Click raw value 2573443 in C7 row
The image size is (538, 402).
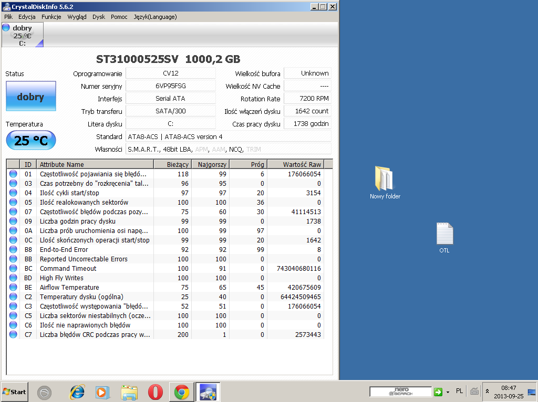tap(308, 334)
